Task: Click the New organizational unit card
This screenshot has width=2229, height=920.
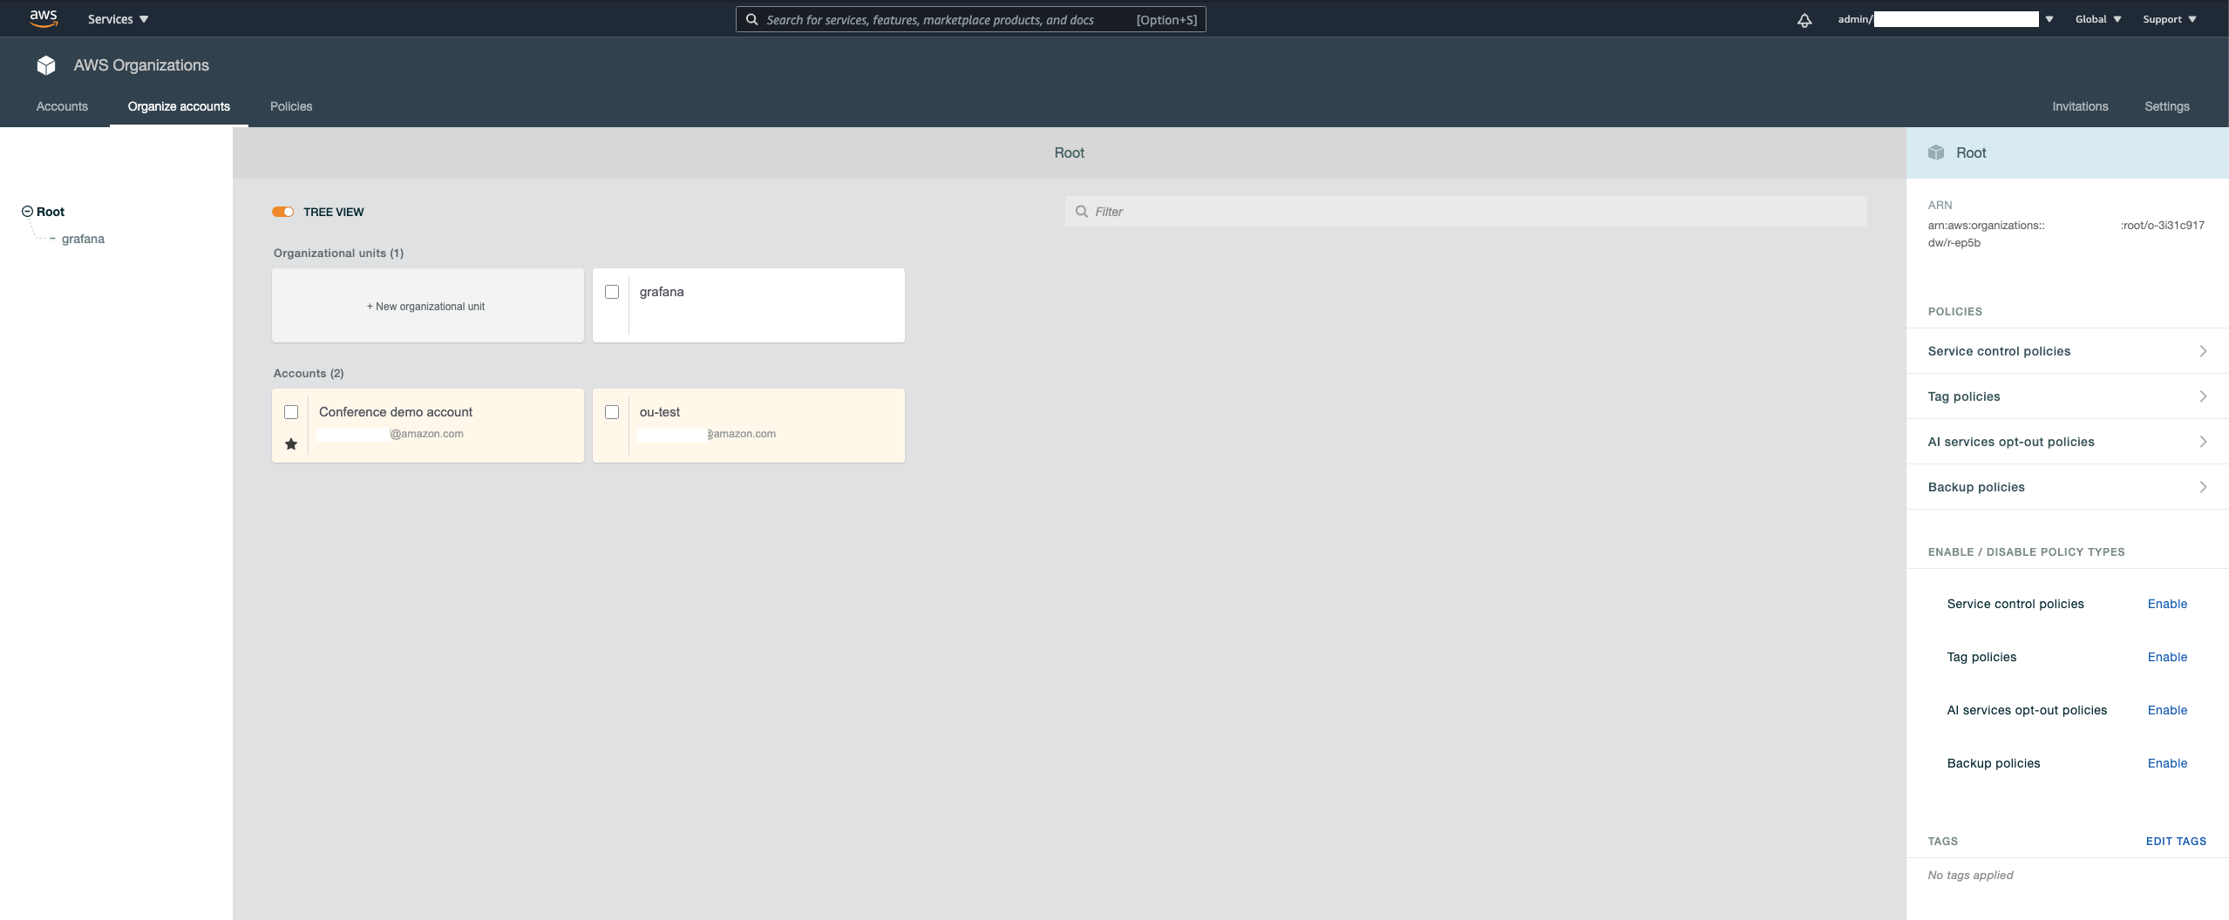Action: (426, 306)
